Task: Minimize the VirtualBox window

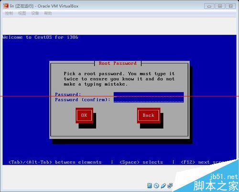Action: pyautogui.click(x=209, y=6)
